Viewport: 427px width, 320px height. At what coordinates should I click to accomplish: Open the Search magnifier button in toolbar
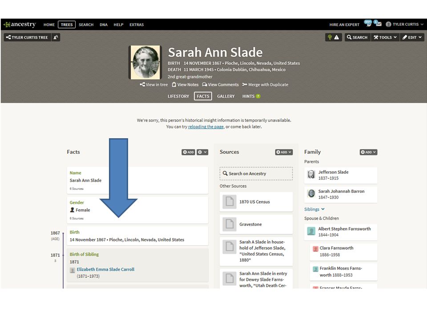(x=357, y=37)
